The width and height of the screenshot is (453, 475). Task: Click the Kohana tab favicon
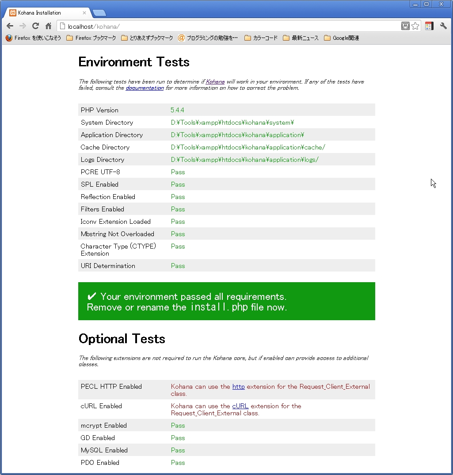13,13
